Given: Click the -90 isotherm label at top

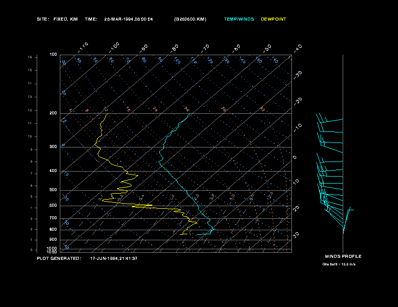Looking at the screenshot, I should click(144, 48).
